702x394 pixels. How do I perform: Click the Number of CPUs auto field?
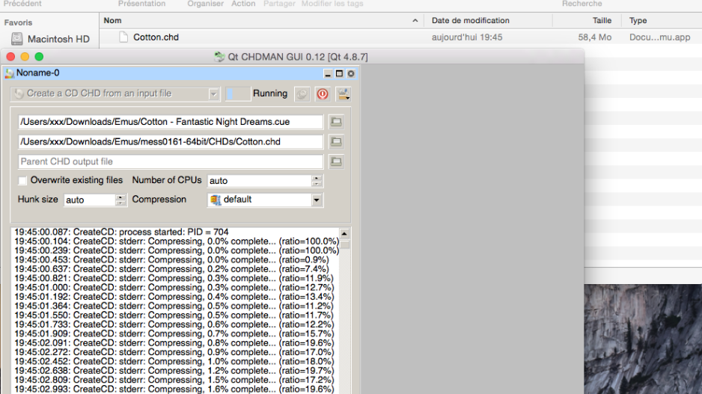pyautogui.click(x=260, y=181)
